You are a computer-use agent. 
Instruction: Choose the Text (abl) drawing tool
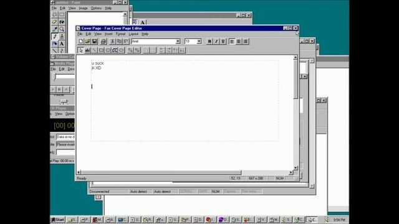[x=87, y=50]
